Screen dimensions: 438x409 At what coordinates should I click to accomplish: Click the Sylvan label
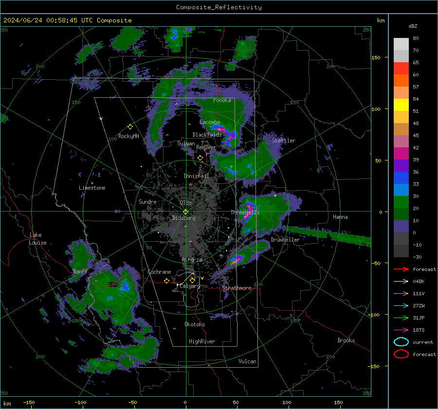pyautogui.click(x=186, y=143)
